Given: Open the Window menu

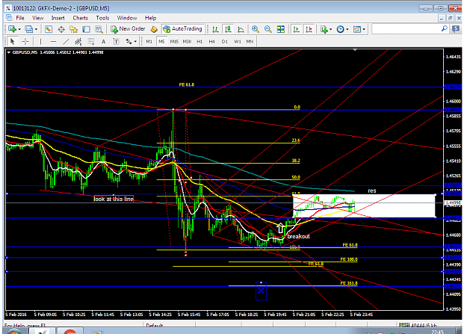Looking at the screenshot, I should click(x=127, y=18).
